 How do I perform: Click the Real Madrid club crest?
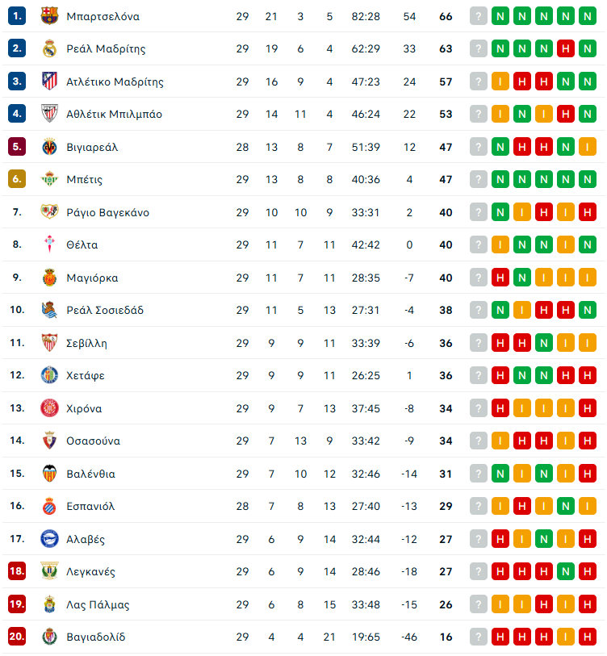click(x=49, y=48)
